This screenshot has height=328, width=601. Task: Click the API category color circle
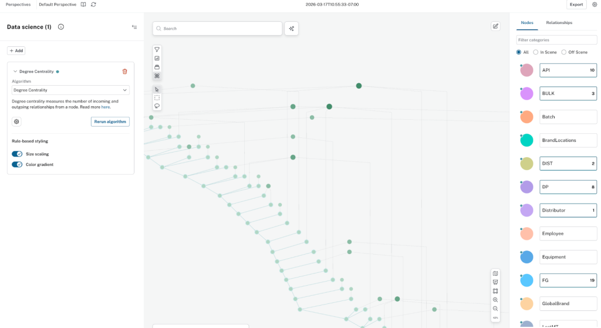(x=526, y=70)
